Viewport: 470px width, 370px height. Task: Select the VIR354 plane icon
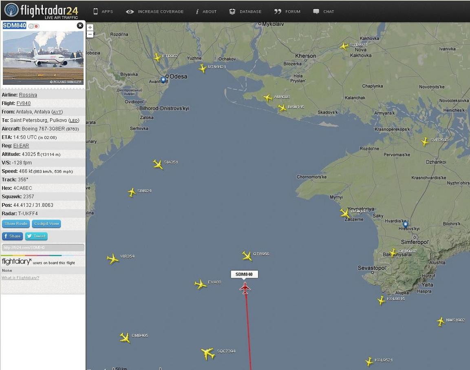tap(113, 259)
